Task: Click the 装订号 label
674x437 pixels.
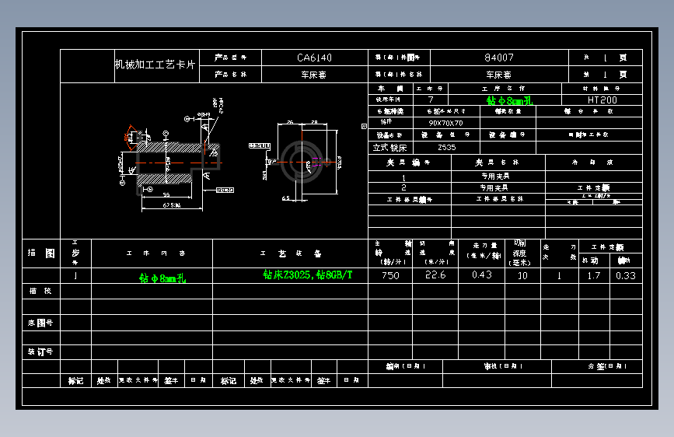Action: 40,351
